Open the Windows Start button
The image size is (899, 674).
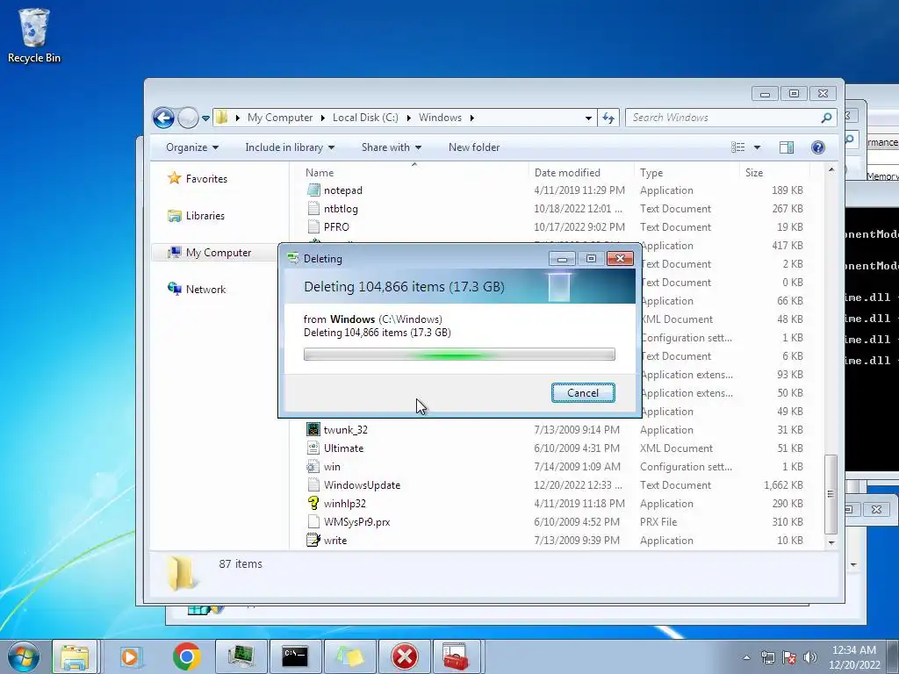(x=23, y=656)
